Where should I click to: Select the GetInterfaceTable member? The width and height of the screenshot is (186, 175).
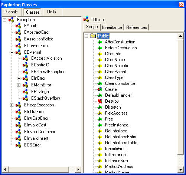pos(121,143)
